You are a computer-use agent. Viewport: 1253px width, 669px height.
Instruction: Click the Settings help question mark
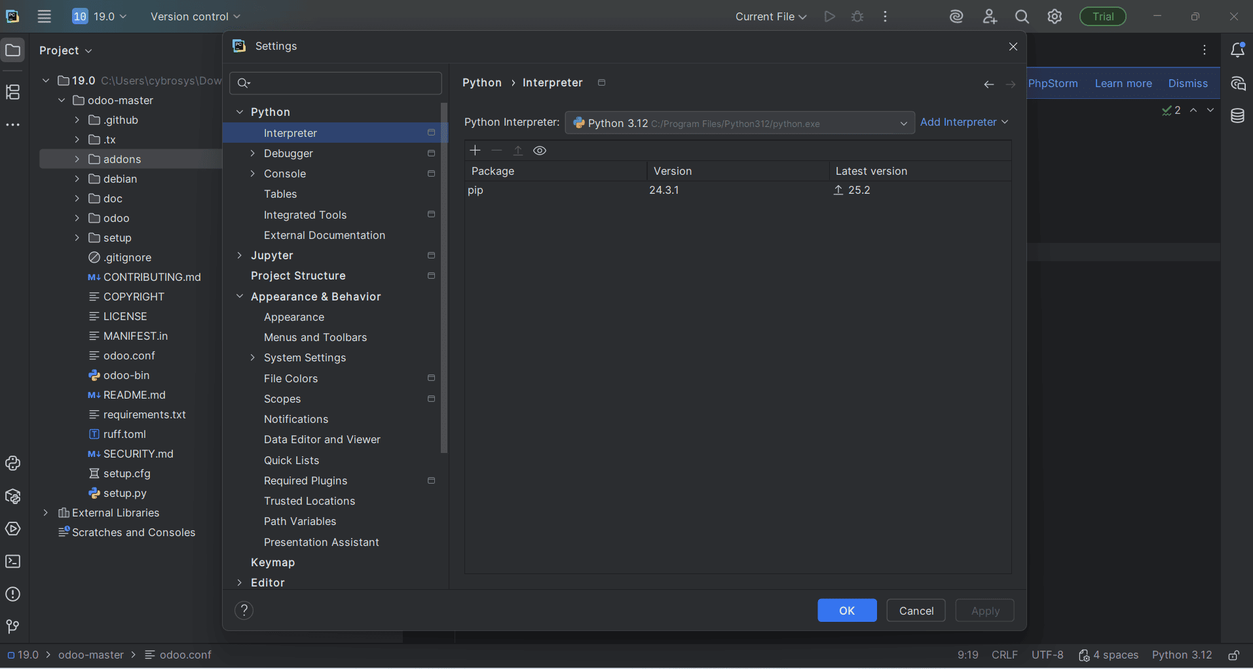[x=244, y=610]
